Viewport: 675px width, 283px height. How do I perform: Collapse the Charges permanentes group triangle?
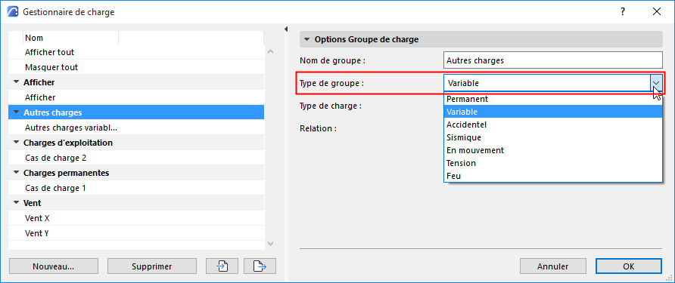point(17,173)
